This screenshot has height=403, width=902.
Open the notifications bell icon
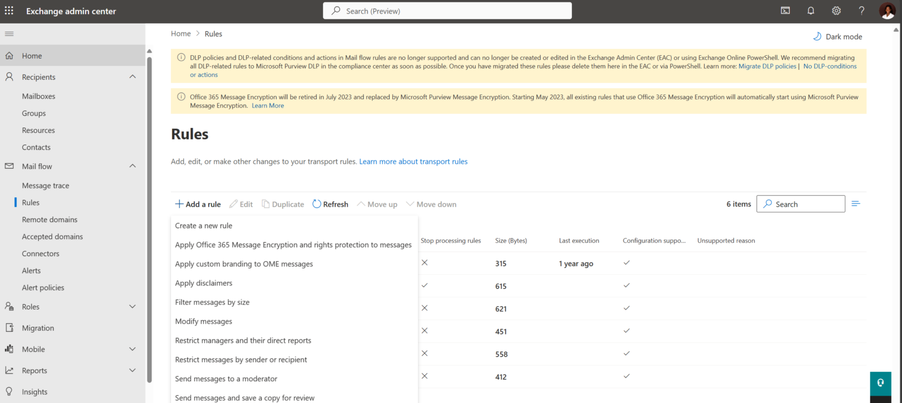click(810, 11)
